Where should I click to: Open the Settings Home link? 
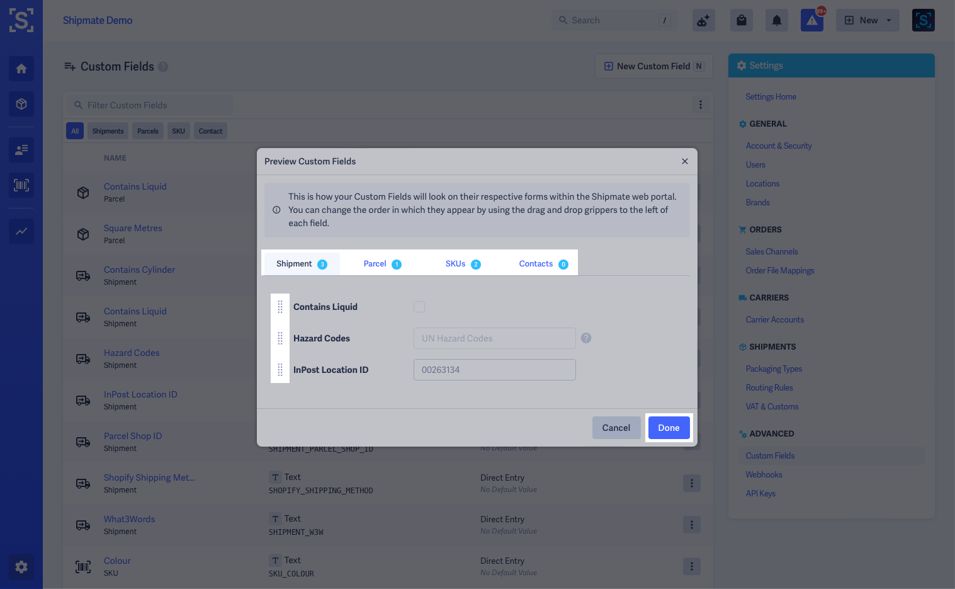click(771, 97)
